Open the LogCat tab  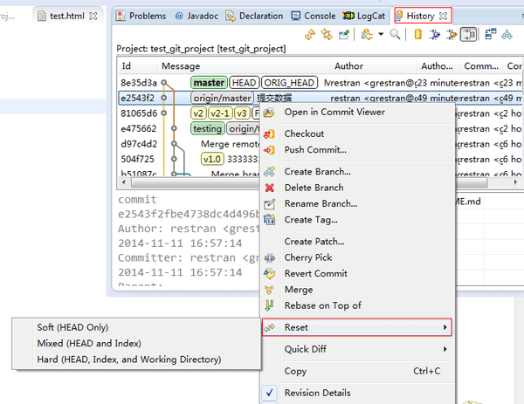pyautogui.click(x=364, y=16)
